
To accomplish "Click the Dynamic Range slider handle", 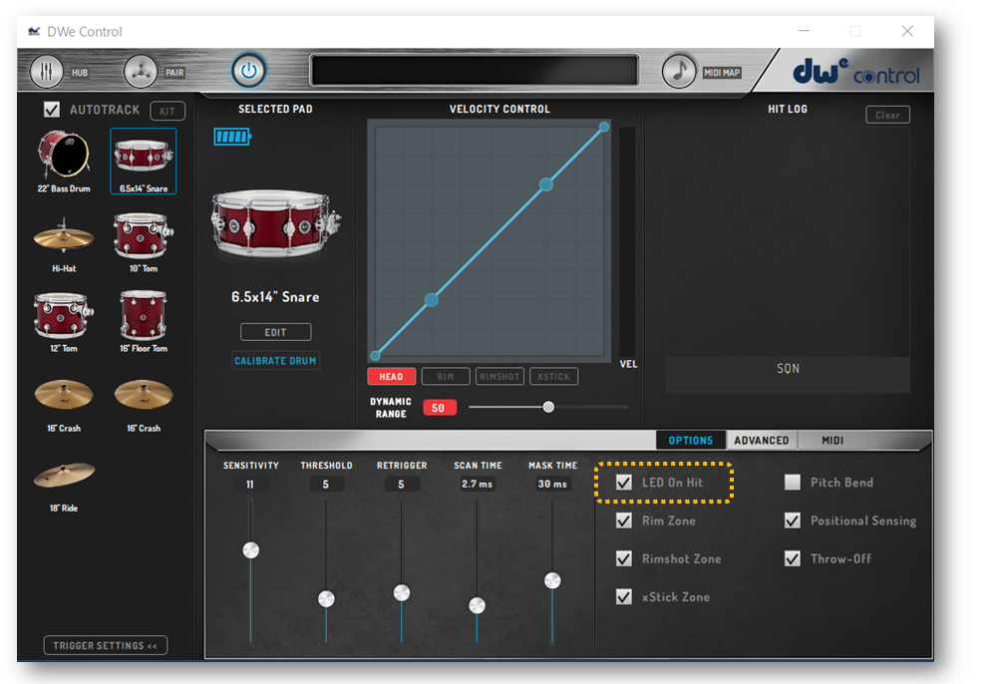I will pyautogui.click(x=548, y=407).
